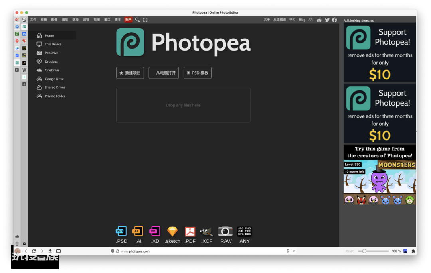Click the green Douban icon in tab strip
Screen dimensions: 431x273
[x=17, y=34]
